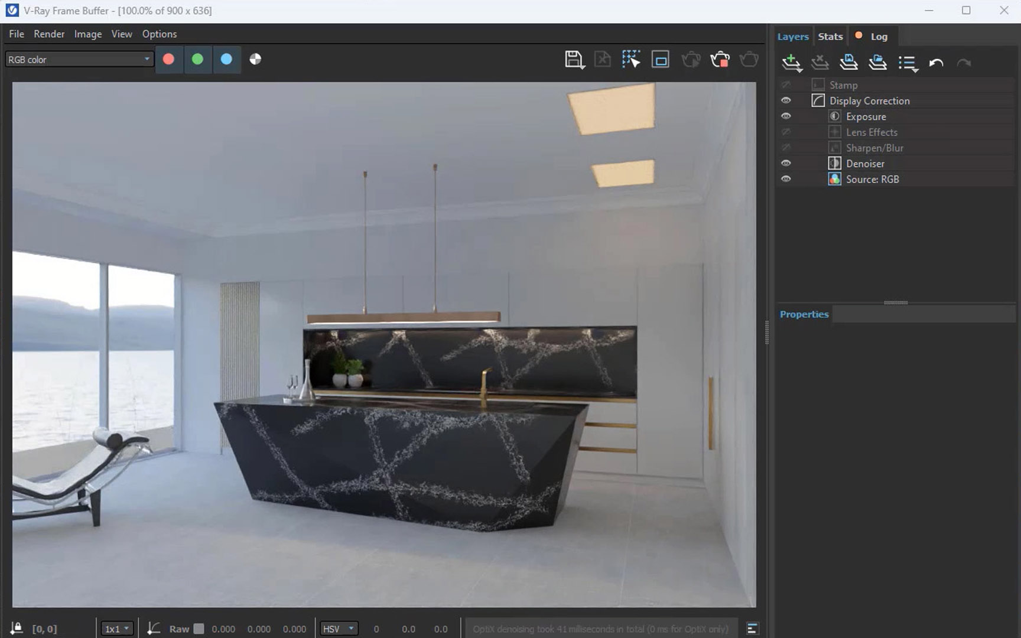
Task: Add a new layer with the green plus icon
Action: (792, 61)
